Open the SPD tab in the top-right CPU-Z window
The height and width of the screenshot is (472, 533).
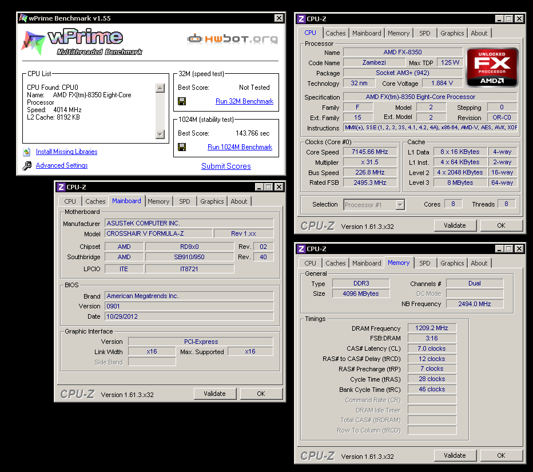(x=424, y=33)
